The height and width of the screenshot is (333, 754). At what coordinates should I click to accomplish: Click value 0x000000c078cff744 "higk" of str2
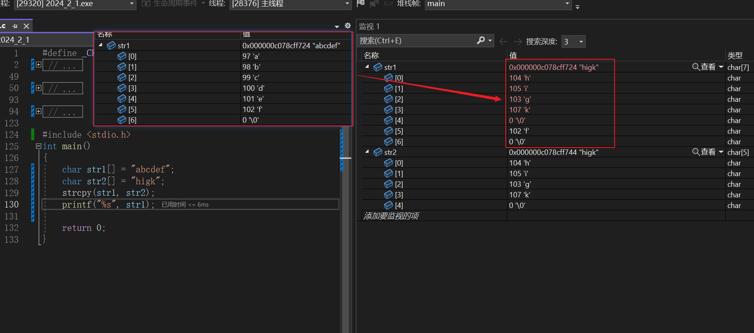(x=554, y=152)
